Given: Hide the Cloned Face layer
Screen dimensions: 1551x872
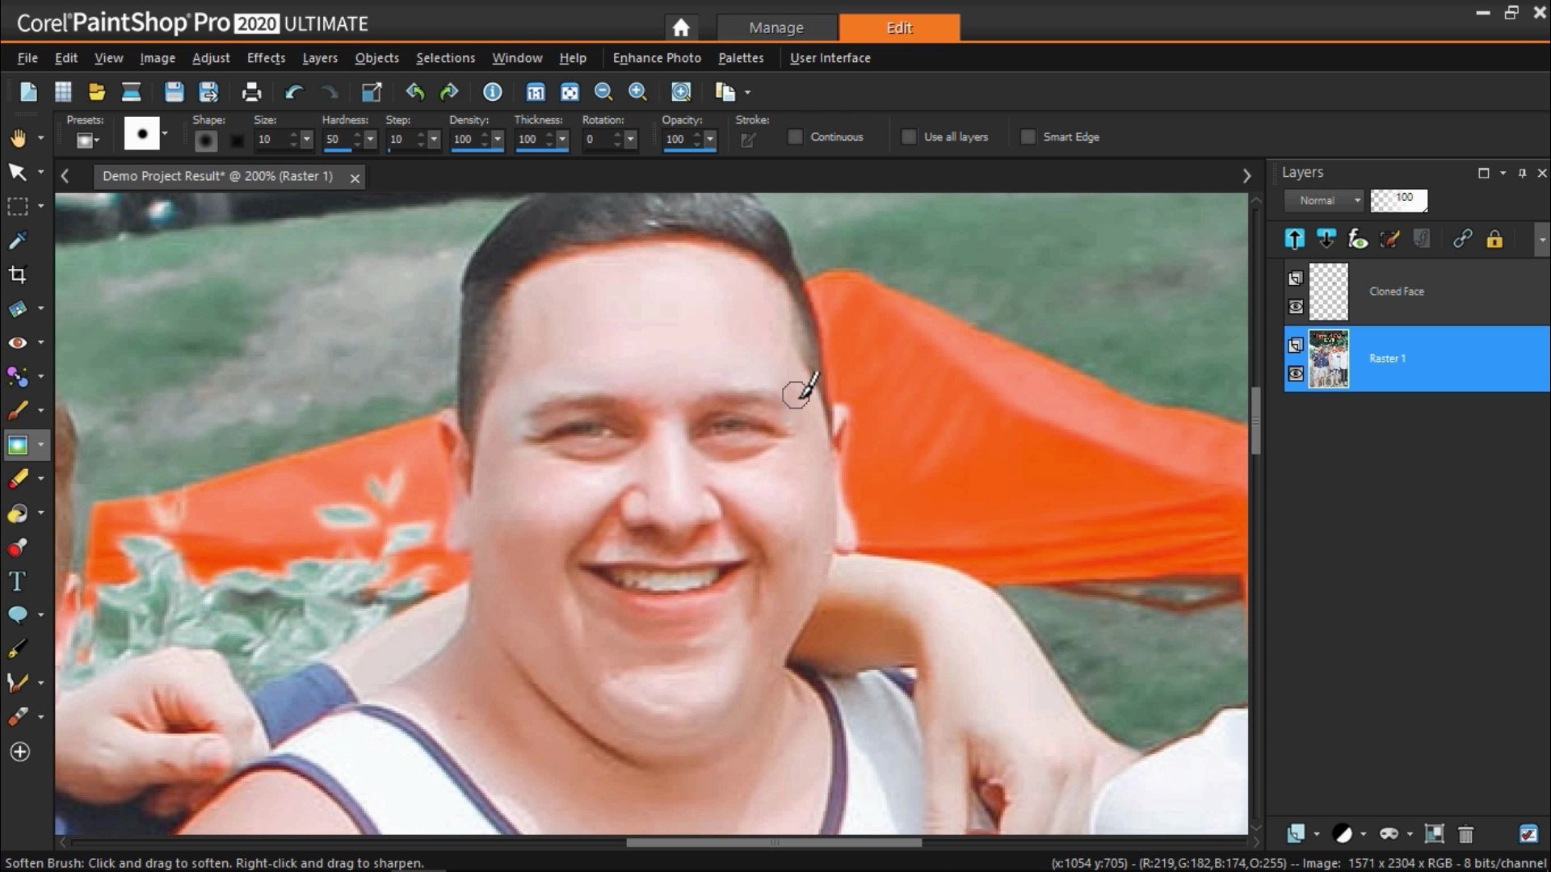Looking at the screenshot, I should tap(1296, 307).
